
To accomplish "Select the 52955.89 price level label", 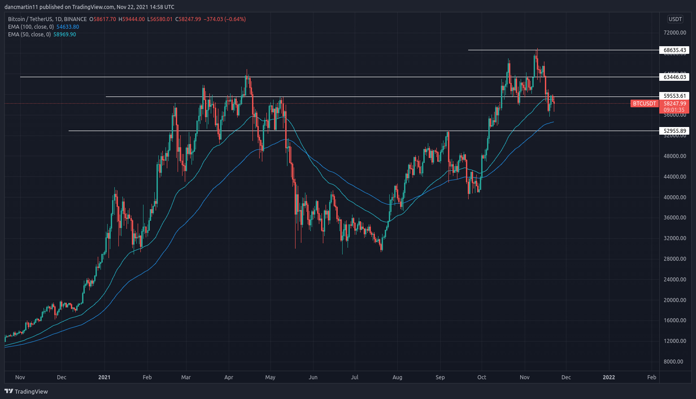I will coord(674,131).
